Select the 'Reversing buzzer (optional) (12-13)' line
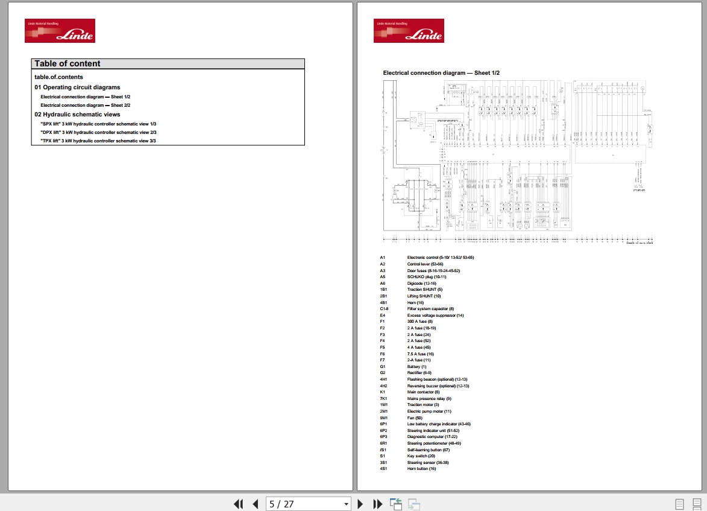Viewport: 707px width, 511px height. 438,386
